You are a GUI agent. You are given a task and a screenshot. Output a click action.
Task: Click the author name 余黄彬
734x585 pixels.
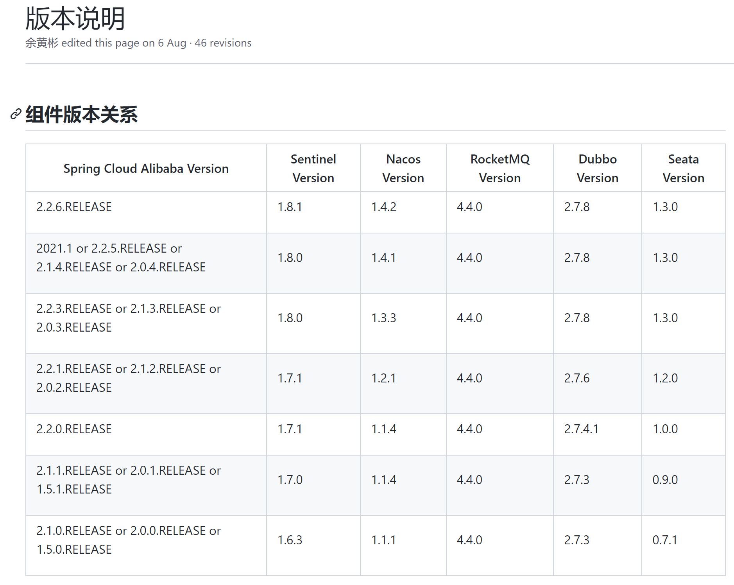(42, 43)
